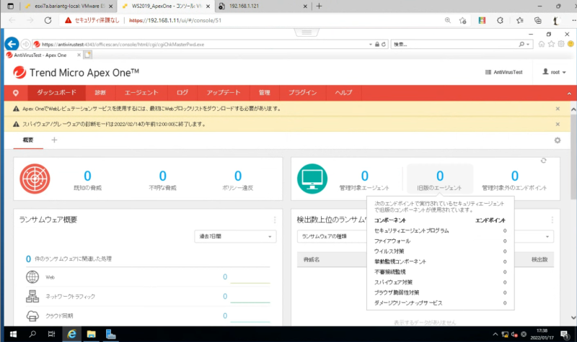This screenshot has height=342, width=577.
Task: Click the 管理対象エージェント count
Action: [x=365, y=176]
